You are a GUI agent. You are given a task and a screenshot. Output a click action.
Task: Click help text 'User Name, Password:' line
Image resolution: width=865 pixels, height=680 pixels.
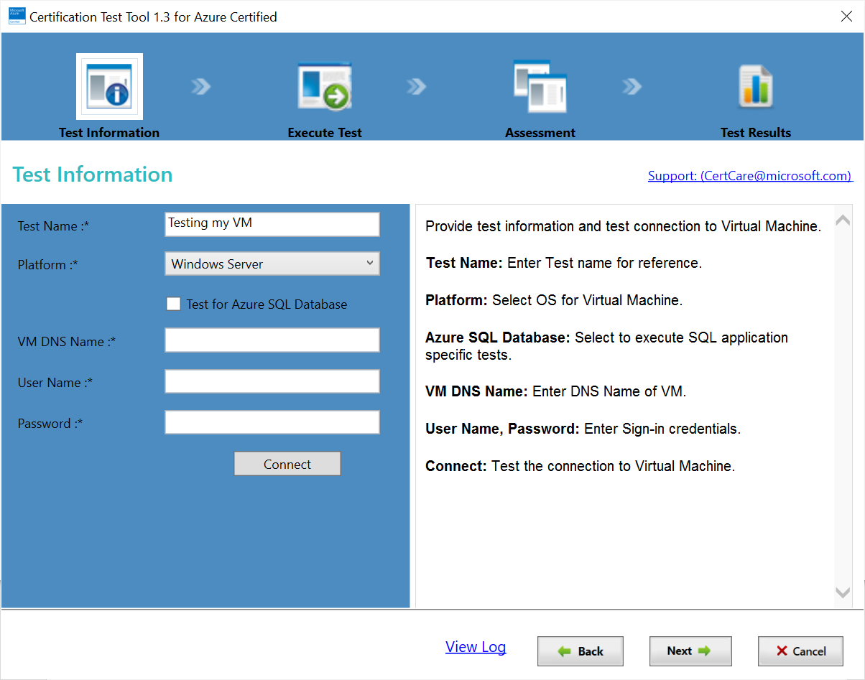[583, 429]
